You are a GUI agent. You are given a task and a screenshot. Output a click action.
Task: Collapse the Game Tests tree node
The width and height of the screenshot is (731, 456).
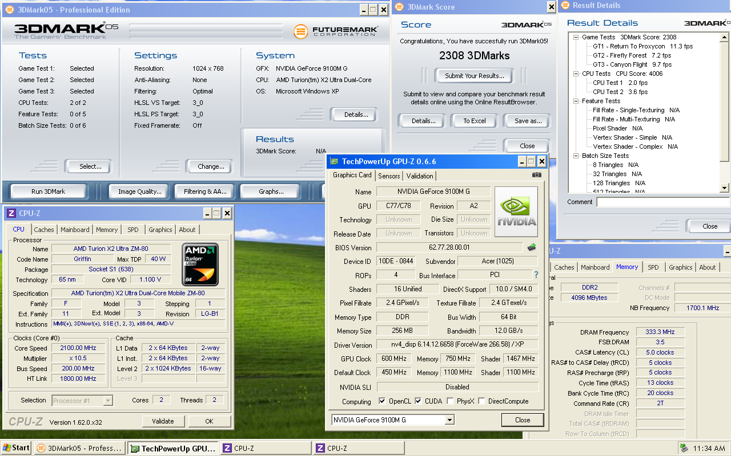[x=576, y=37]
